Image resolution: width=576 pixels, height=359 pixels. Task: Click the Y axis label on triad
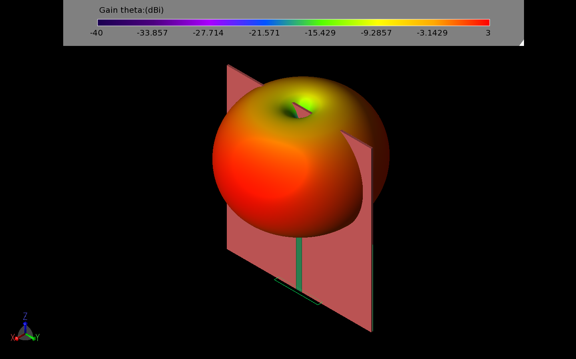click(37, 337)
